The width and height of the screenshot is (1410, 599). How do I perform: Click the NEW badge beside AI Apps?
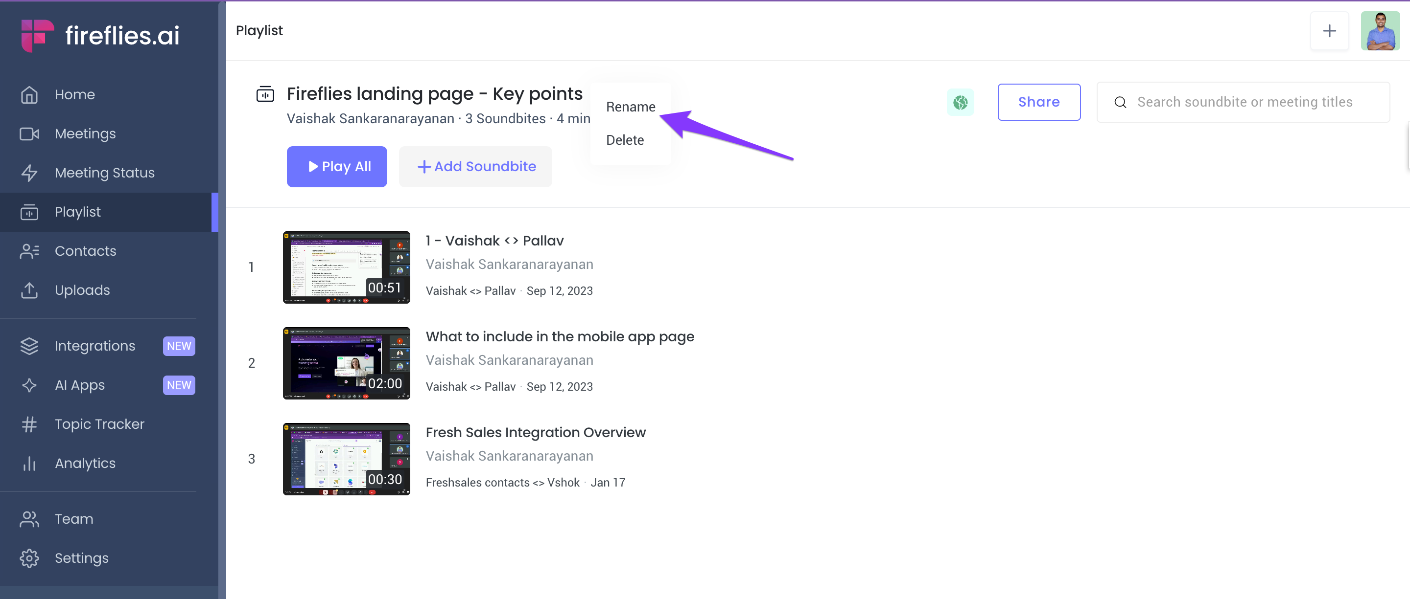179,385
